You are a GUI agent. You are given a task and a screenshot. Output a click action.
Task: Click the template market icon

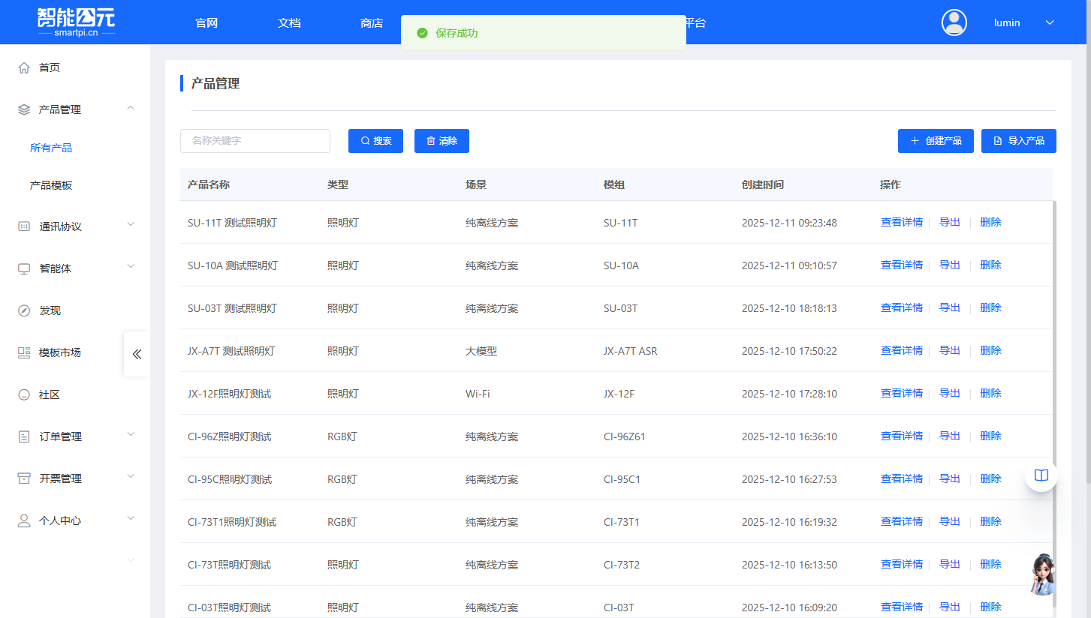(24, 352)
